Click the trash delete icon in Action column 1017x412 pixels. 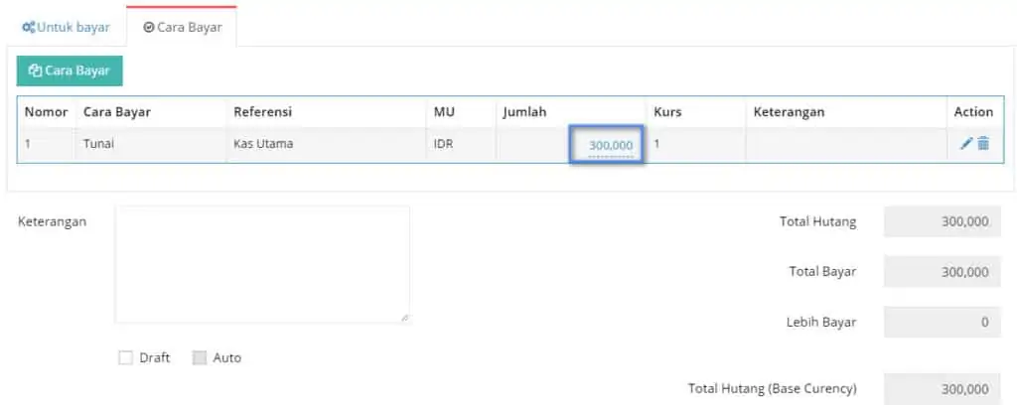point(983,144)
